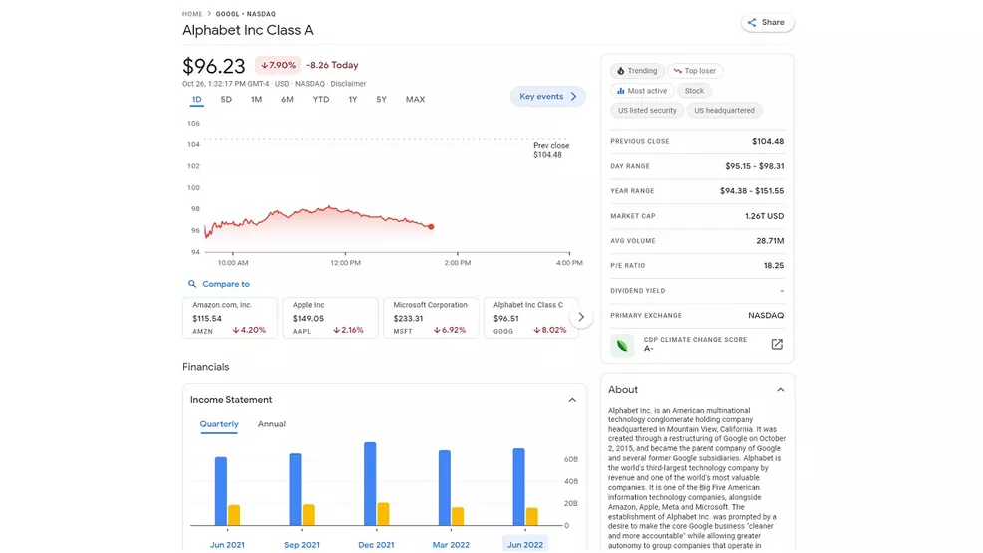This screenshot has height=553, width=983.
Task: Show the MAX chart range
Action: click(x=415, y=99)
